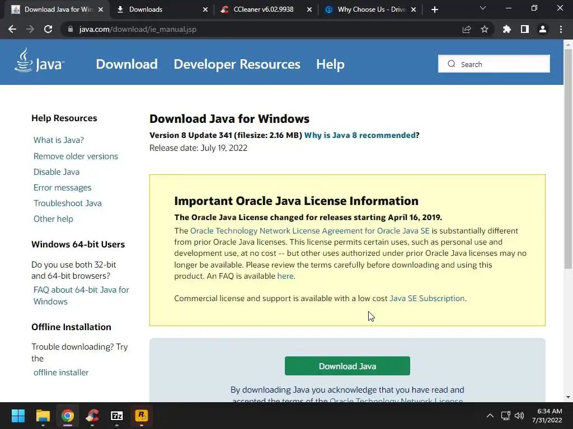Open the Remove older versions link

[x=76, y=156]
